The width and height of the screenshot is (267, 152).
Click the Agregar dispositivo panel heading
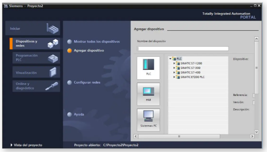149,29
